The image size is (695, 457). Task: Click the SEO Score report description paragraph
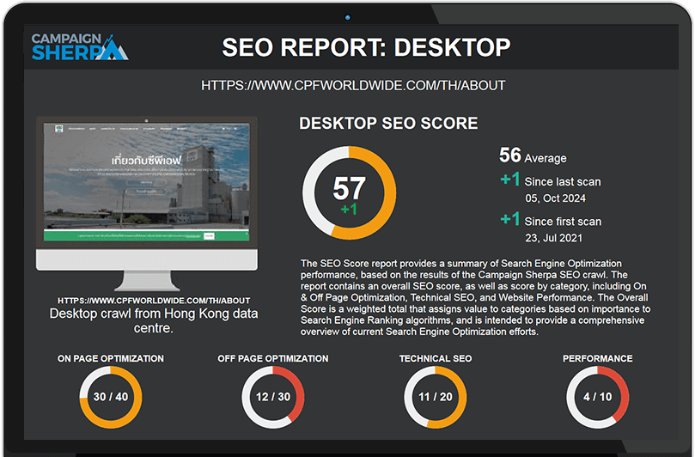pyautogui.click(x=476, y=297)
